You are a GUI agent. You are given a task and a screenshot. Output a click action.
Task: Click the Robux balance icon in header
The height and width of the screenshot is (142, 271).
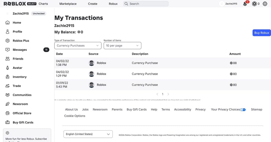click(x=254, y=4)
